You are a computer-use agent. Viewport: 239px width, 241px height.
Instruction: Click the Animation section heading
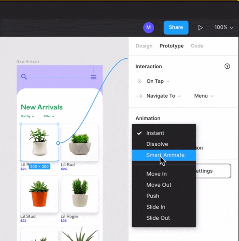point(148,118)
